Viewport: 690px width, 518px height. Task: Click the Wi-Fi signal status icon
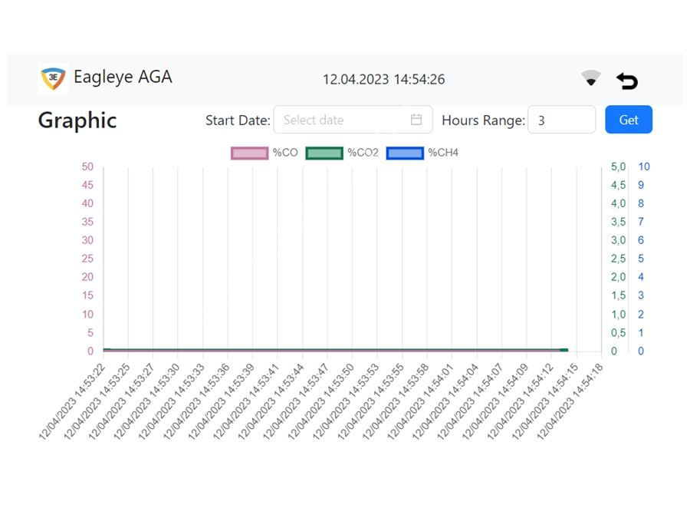click(590, 78)
